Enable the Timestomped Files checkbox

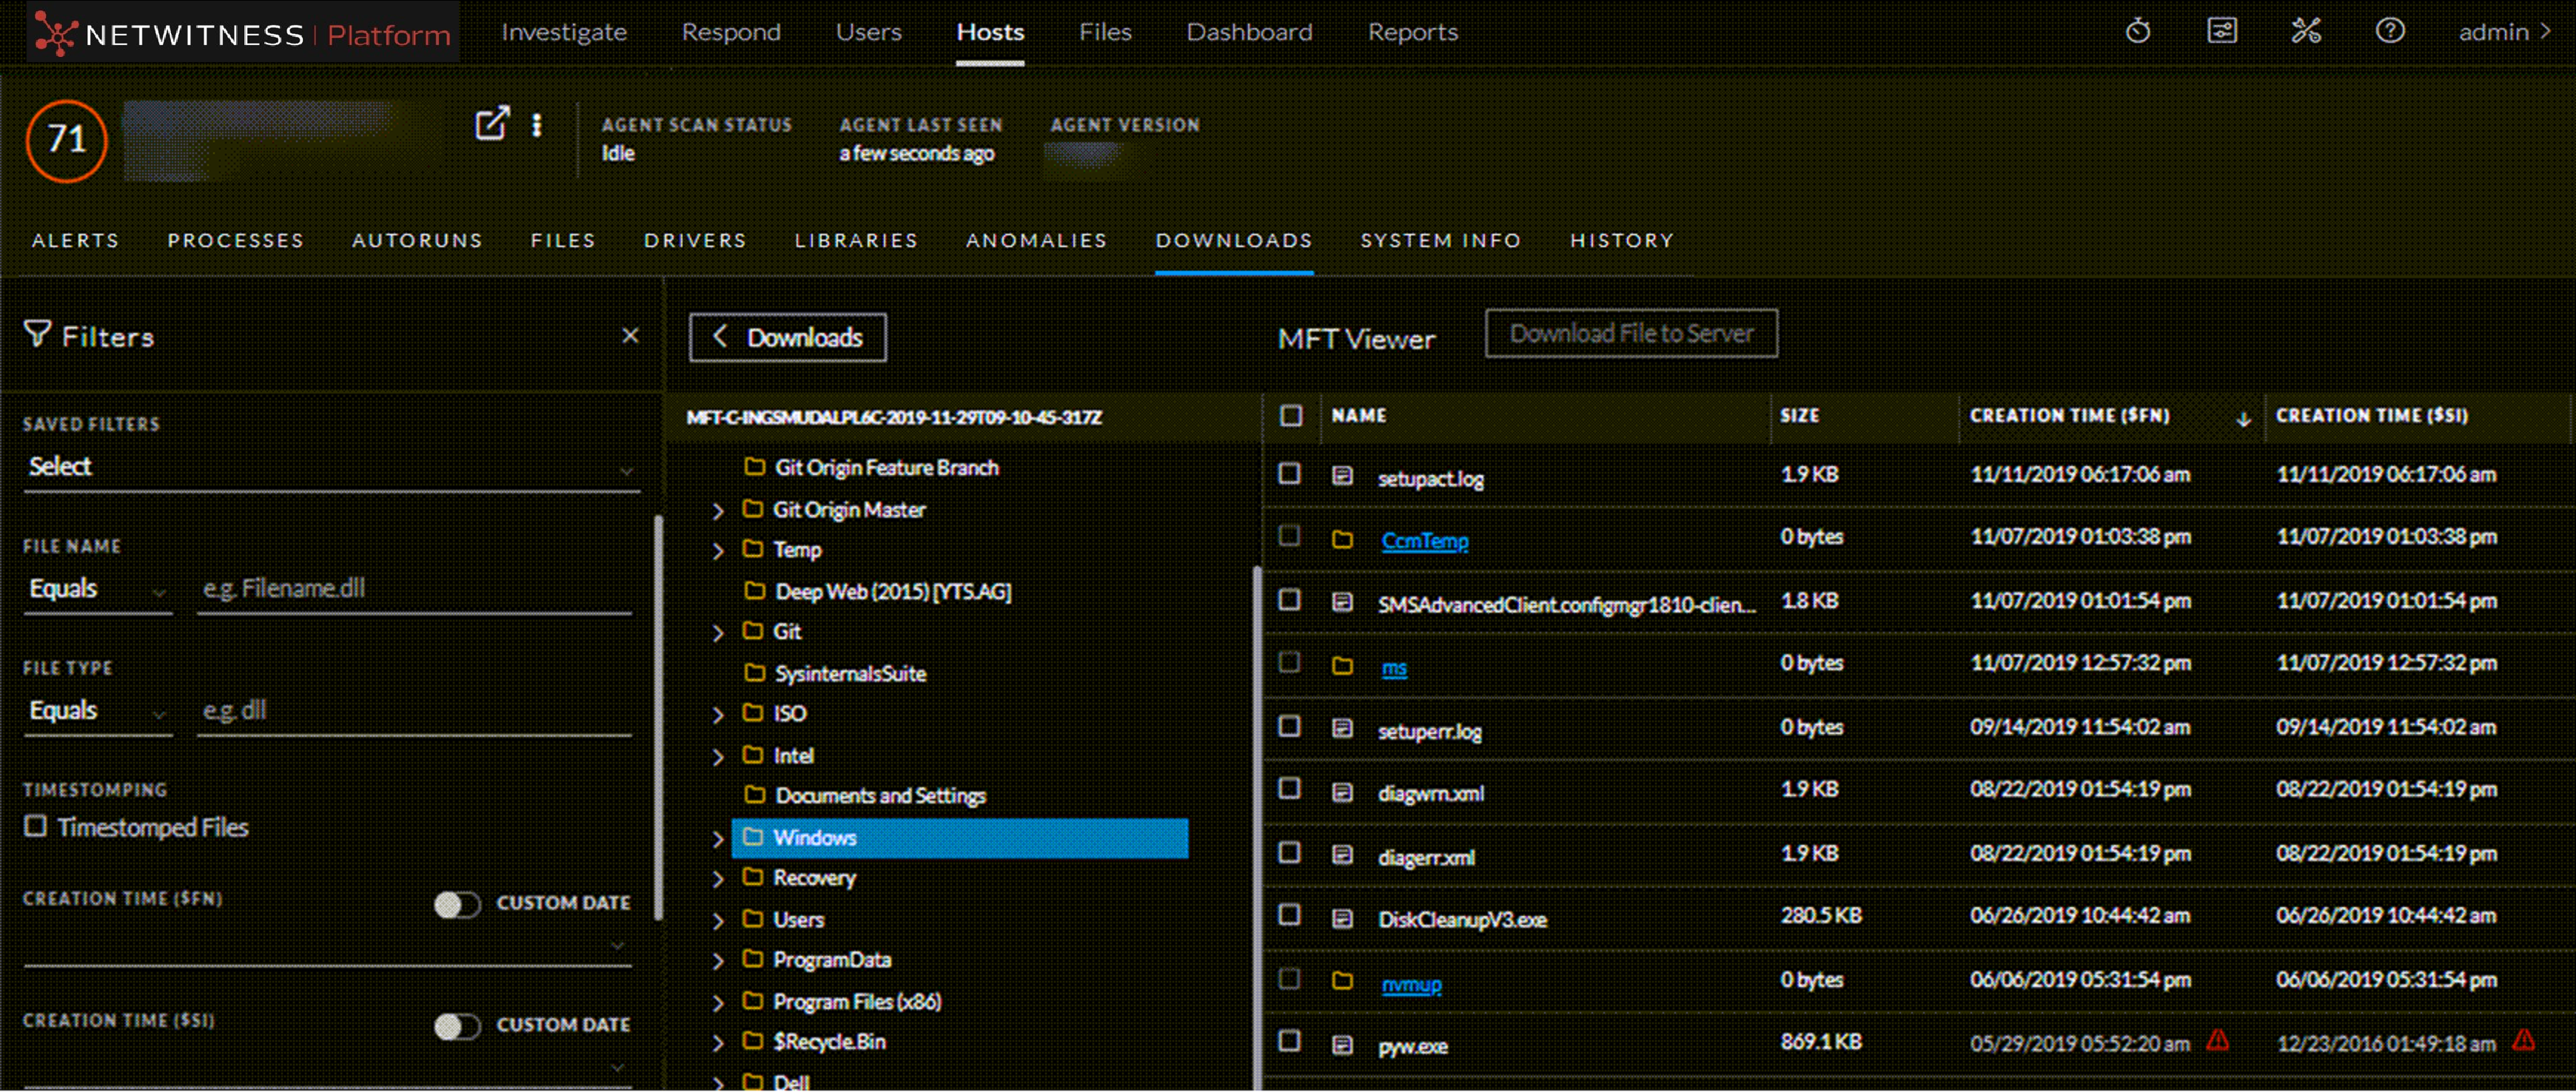click(36, 826)
